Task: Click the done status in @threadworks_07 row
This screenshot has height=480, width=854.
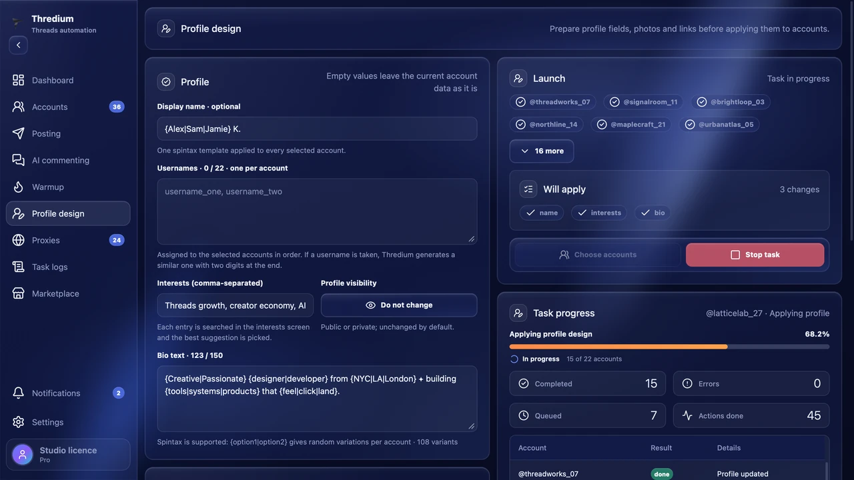Action: pos(662,474)
